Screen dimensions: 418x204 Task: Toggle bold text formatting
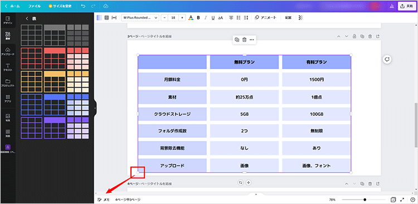(198, 18)
